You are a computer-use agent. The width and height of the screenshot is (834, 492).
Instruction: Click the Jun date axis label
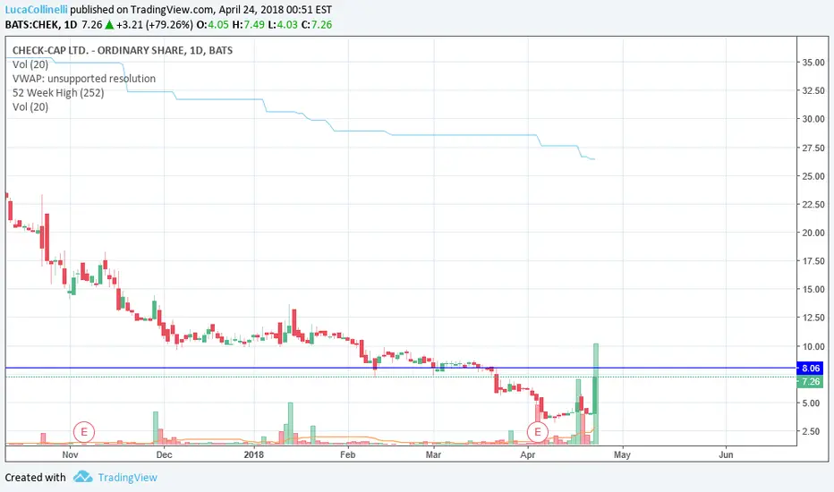pyautogui.click(x=726, y=454)
